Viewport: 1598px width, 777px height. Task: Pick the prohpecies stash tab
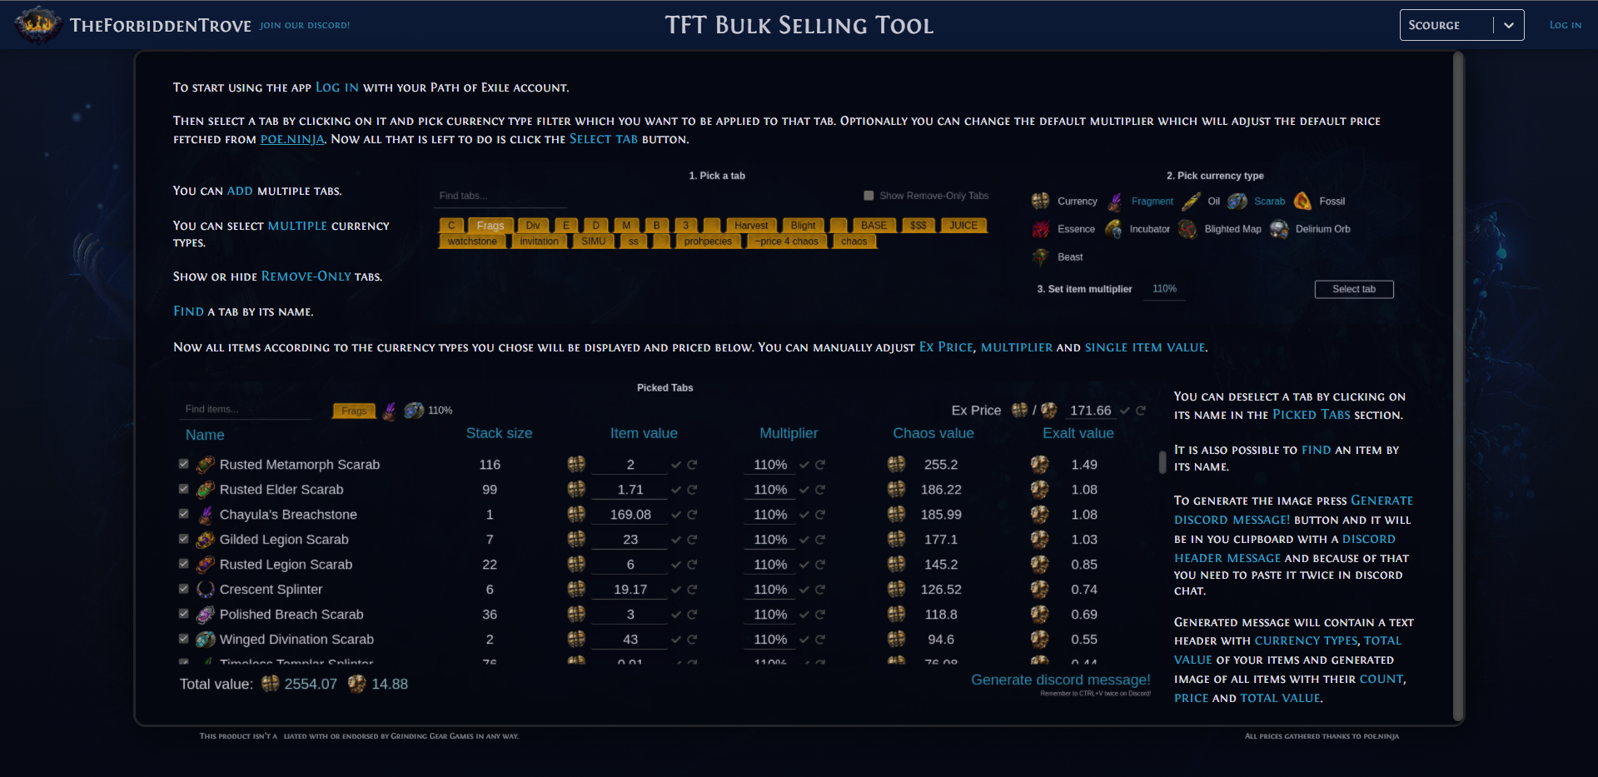pyautogui.click(x=708, y=242)
